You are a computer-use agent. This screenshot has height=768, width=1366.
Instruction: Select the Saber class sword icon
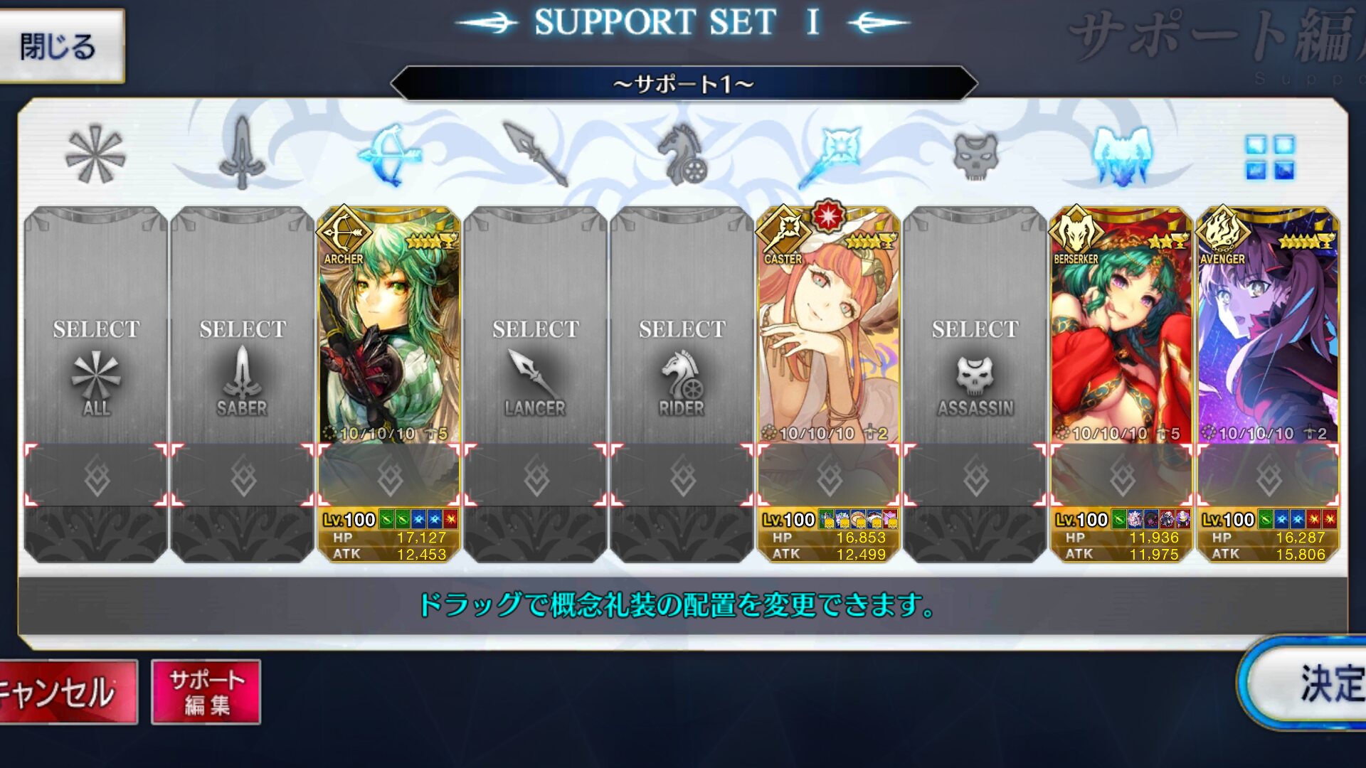pyautogui.click(x=242, y=153)
